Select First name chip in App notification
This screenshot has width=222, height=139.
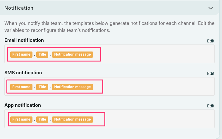(21, 119)
